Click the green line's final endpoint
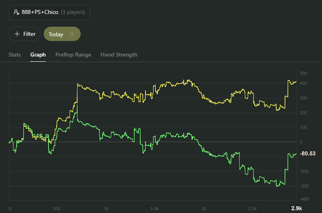This screenshot has width=322, height=213. (296, 153)
